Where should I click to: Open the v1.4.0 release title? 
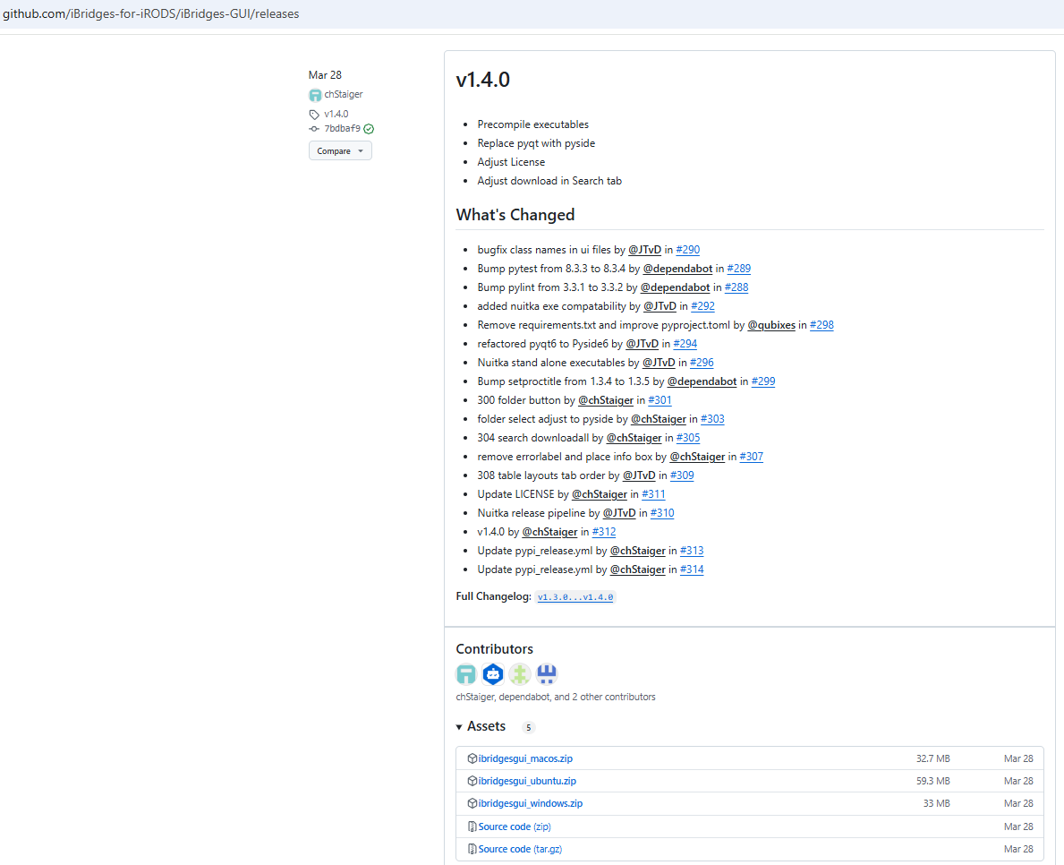coord(482,80)
